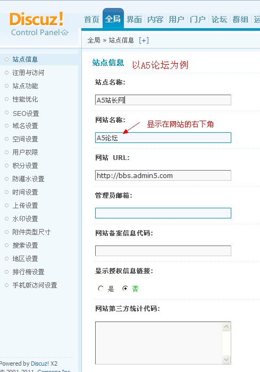
Task: Click the 网站 URL input field
Action: (163, 175)
